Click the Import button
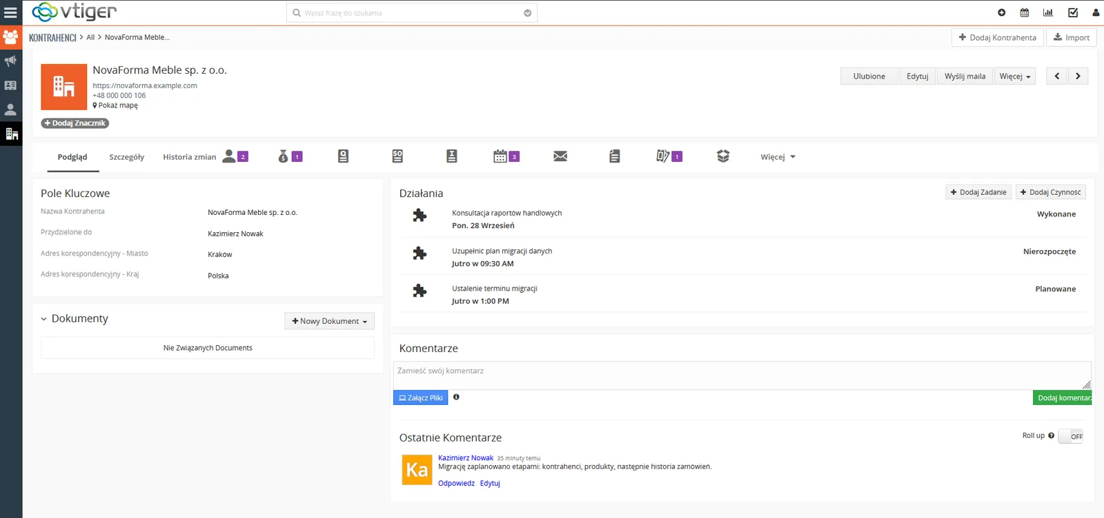Image resolution: width=1104 pixels, height=518 pixels. [x=1072, y=37]
